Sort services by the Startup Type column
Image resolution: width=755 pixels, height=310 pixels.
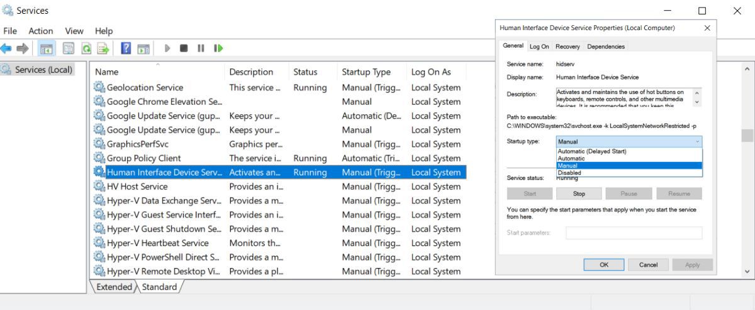click(366, 72)
